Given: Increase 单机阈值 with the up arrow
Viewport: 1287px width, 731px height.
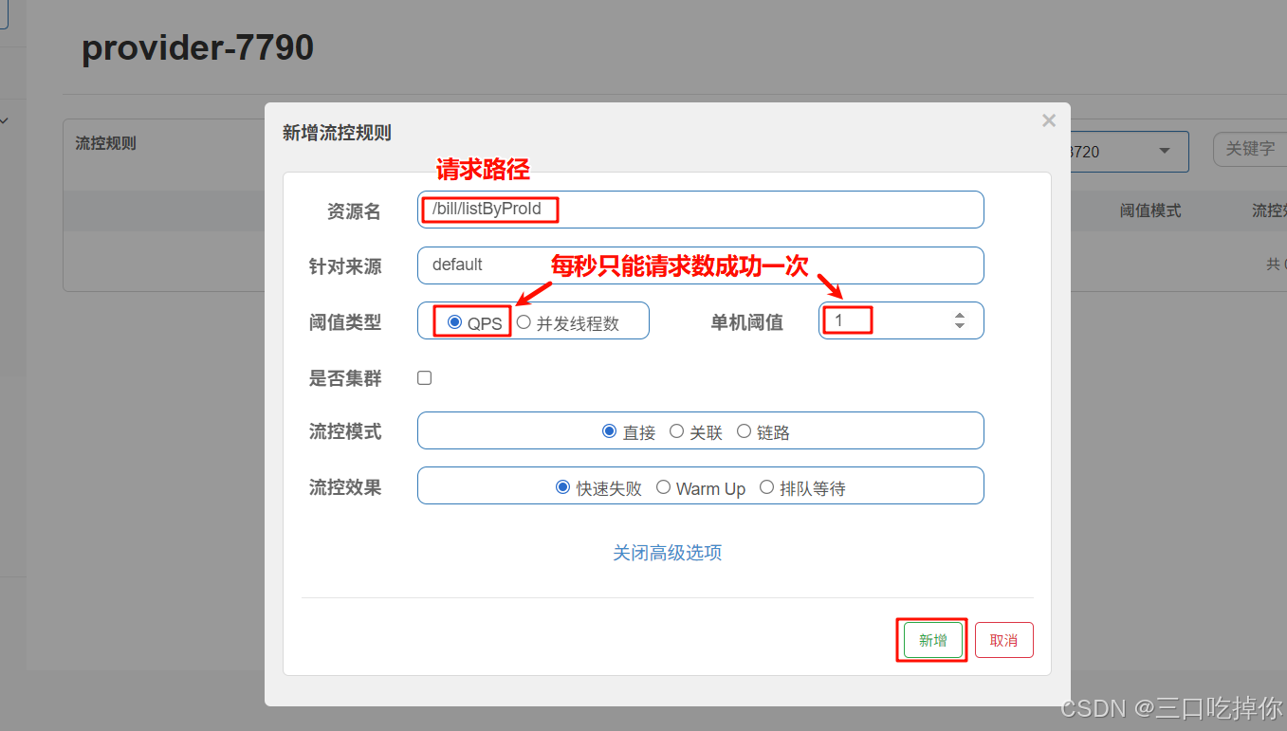Looking at the screenshot, I should pos(960,316).
